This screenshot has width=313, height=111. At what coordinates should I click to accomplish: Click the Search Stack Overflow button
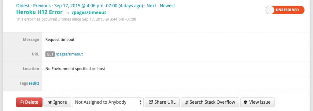(x=210, y=102)
